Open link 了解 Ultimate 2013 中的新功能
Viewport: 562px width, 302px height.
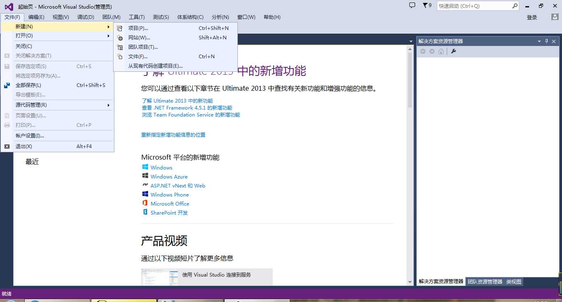click(x=177, y=101)
